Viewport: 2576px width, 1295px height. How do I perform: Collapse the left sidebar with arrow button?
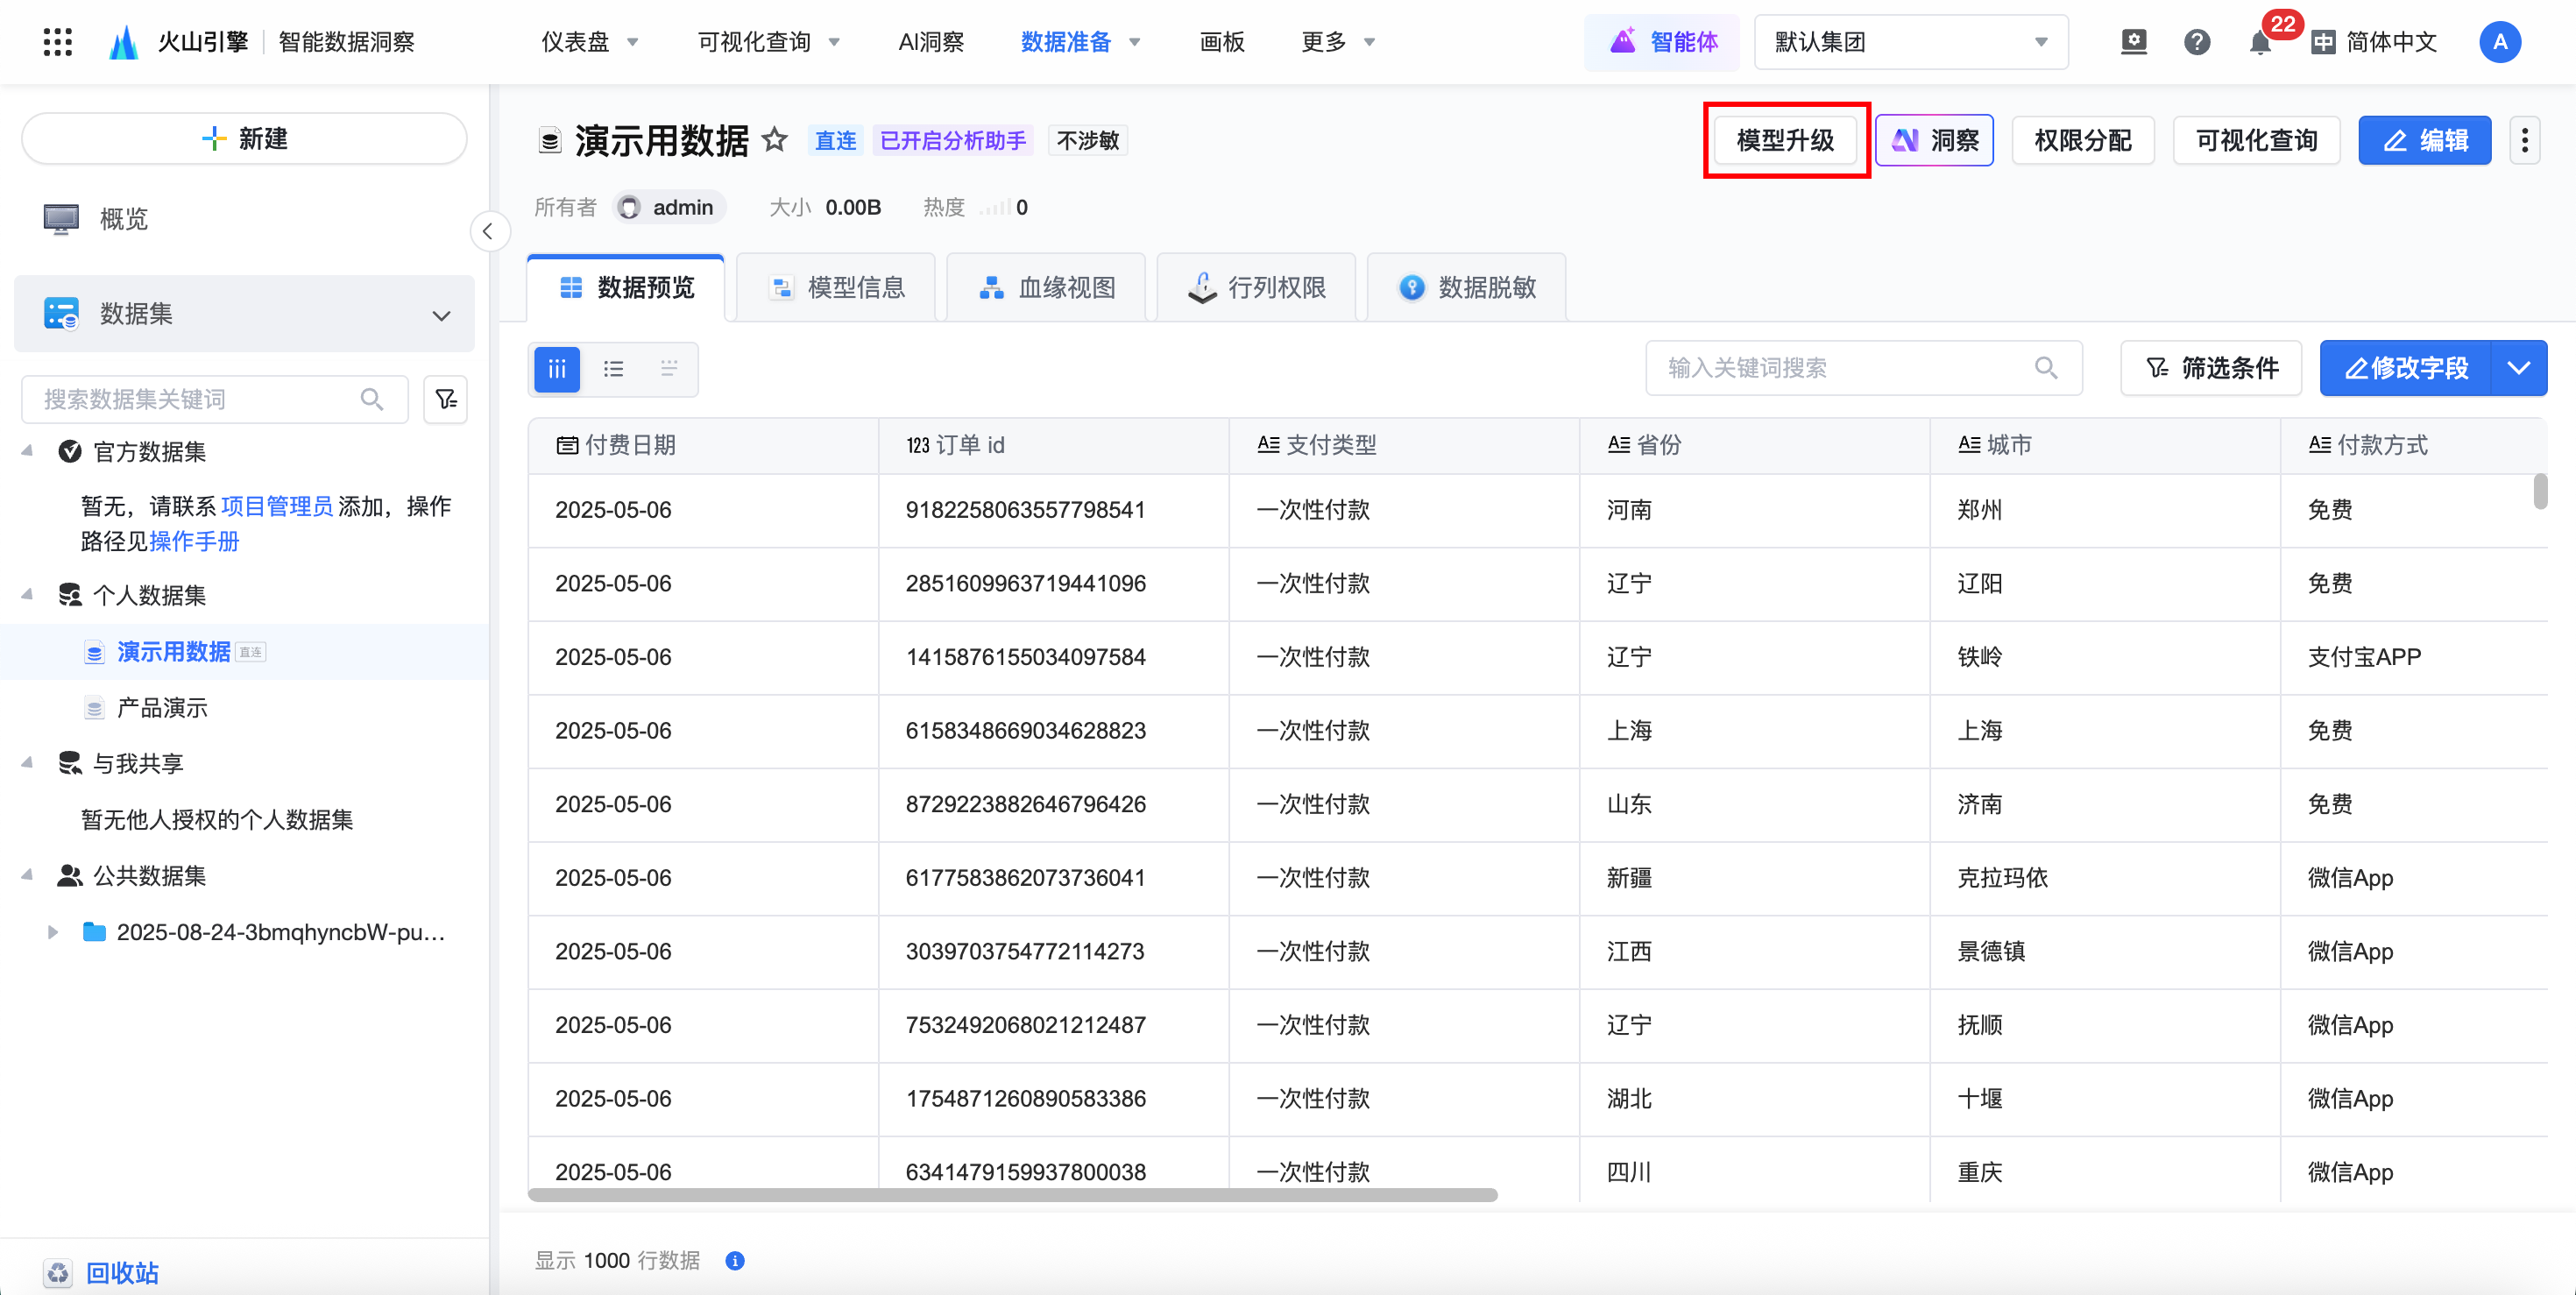tap(488, 232)
